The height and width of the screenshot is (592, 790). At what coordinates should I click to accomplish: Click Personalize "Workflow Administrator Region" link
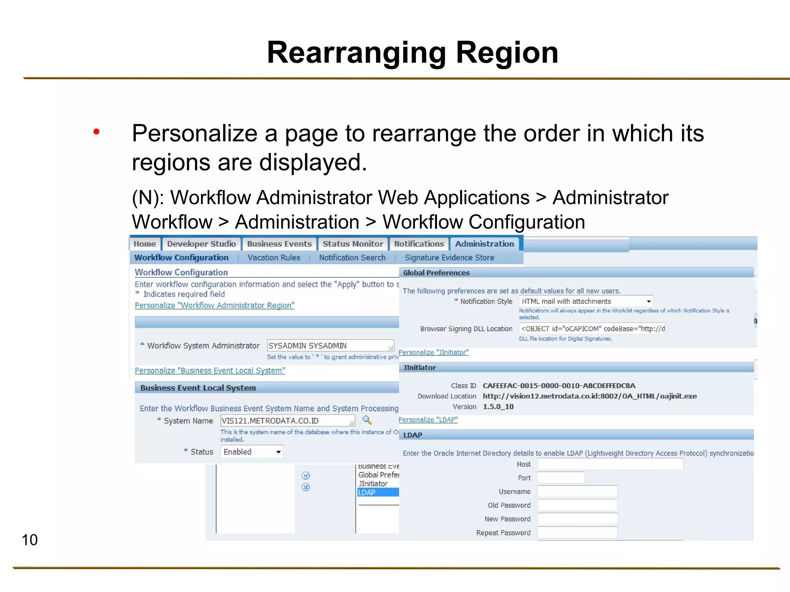point(214,305)
